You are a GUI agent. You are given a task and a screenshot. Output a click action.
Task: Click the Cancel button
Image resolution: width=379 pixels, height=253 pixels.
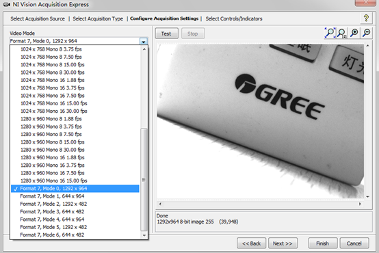click(354, 243)
